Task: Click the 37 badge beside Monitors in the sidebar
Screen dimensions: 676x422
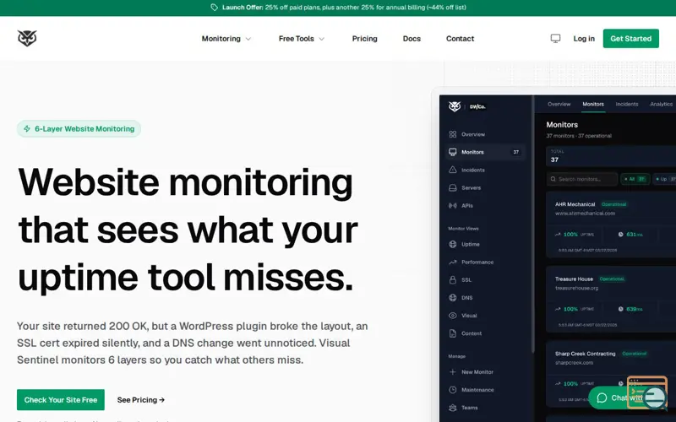Action: point(516,152)
